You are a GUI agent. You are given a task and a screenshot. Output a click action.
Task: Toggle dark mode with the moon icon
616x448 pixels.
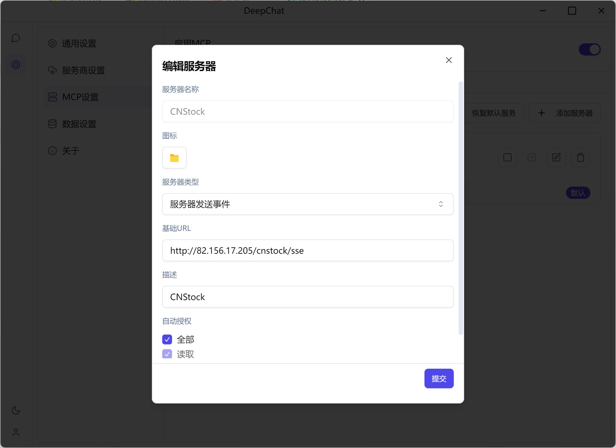click(x=16, y=410)
